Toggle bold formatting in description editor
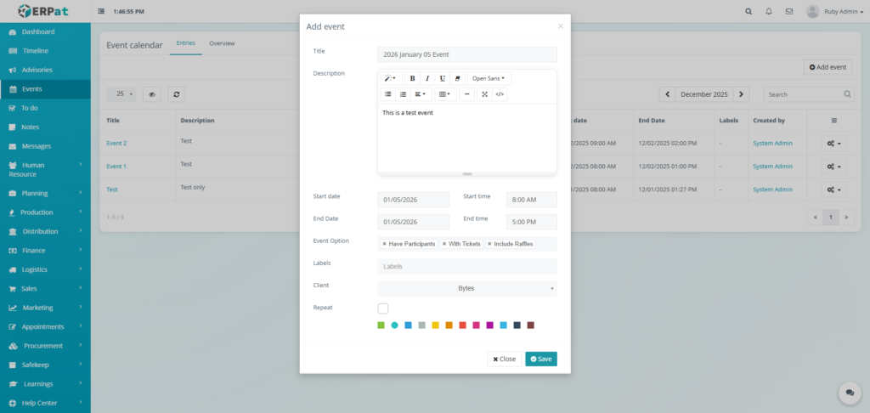The height and width of the screenshot is (413, 870). coord(413,78)
